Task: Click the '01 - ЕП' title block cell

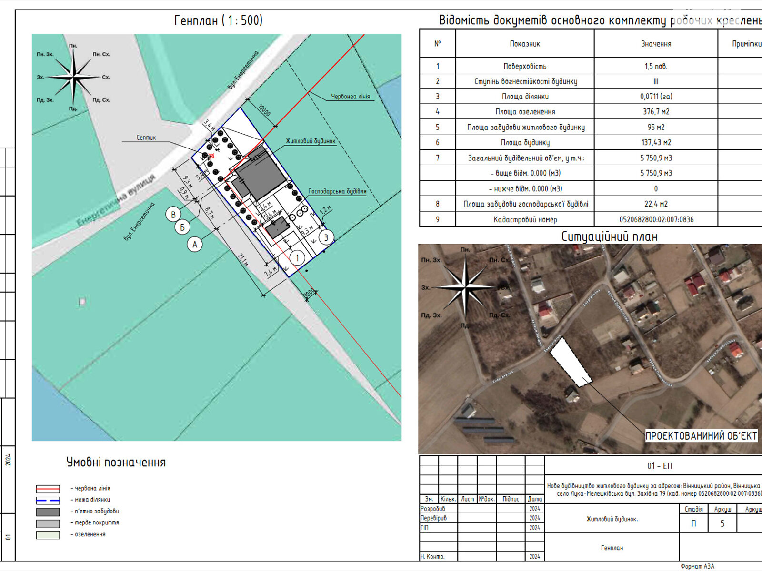Action: pyautogui.click(x=660, y=466)
